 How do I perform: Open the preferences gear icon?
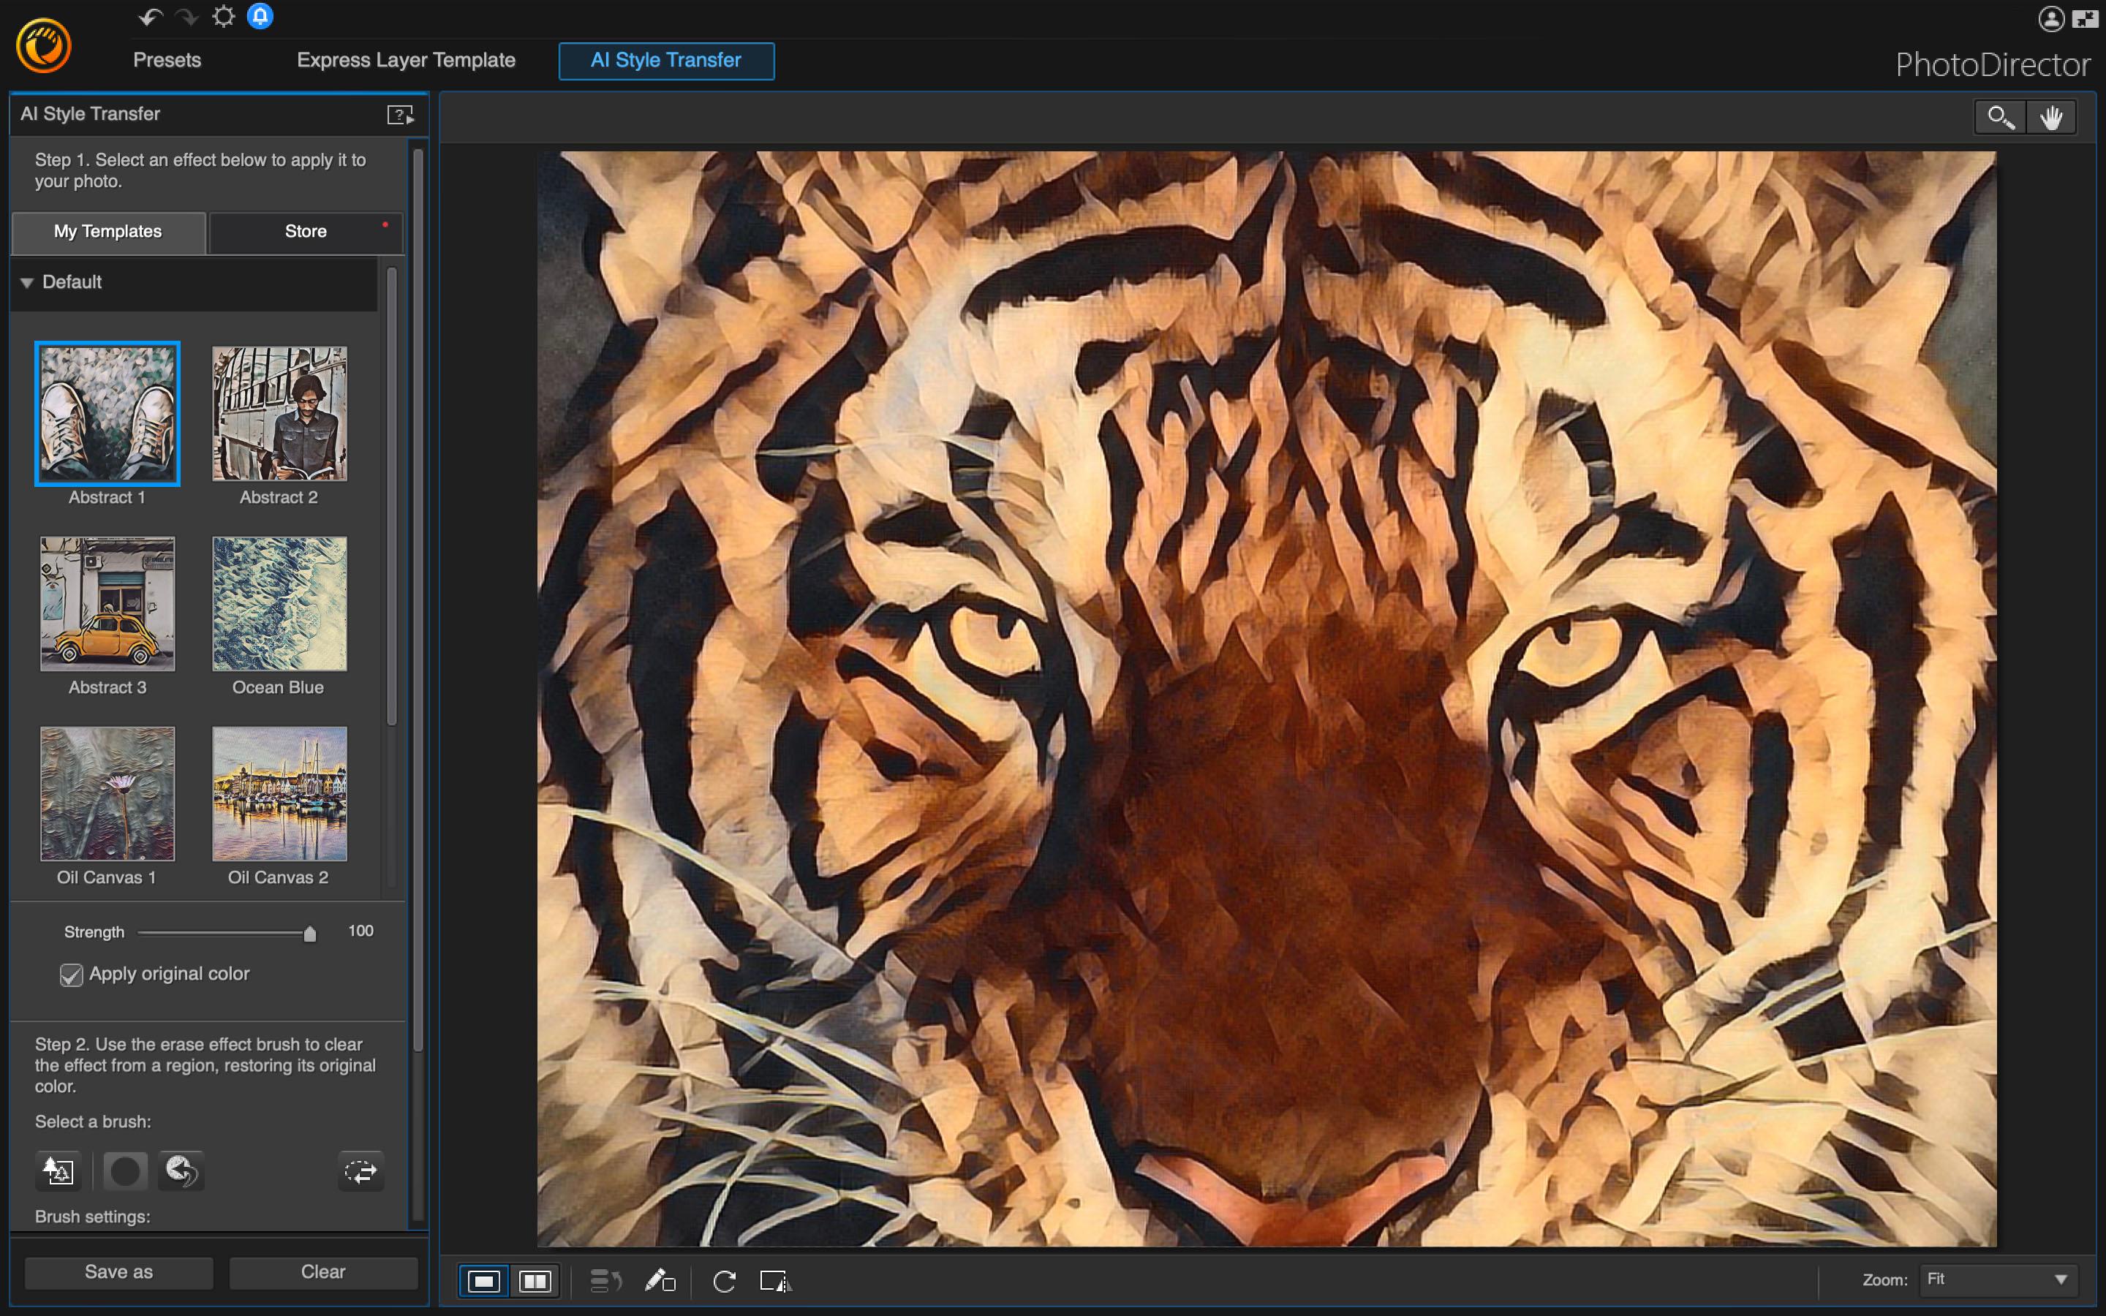point(224,17)
